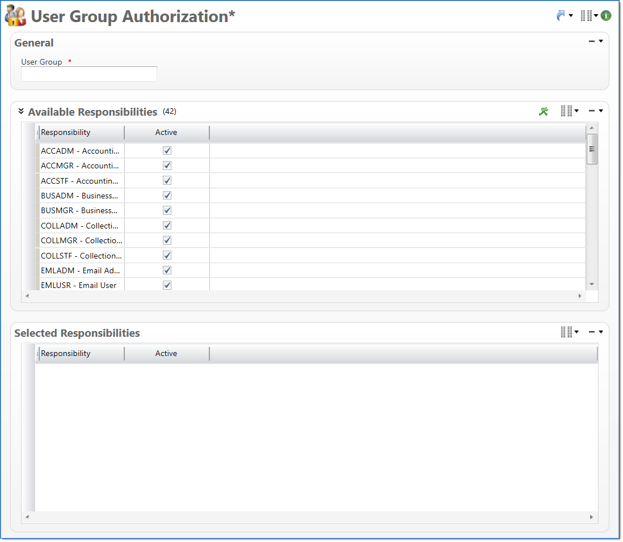Uncheck Active for EMLUSR - Email User
This screenshot has width=623, height=542.
point(166,285)
